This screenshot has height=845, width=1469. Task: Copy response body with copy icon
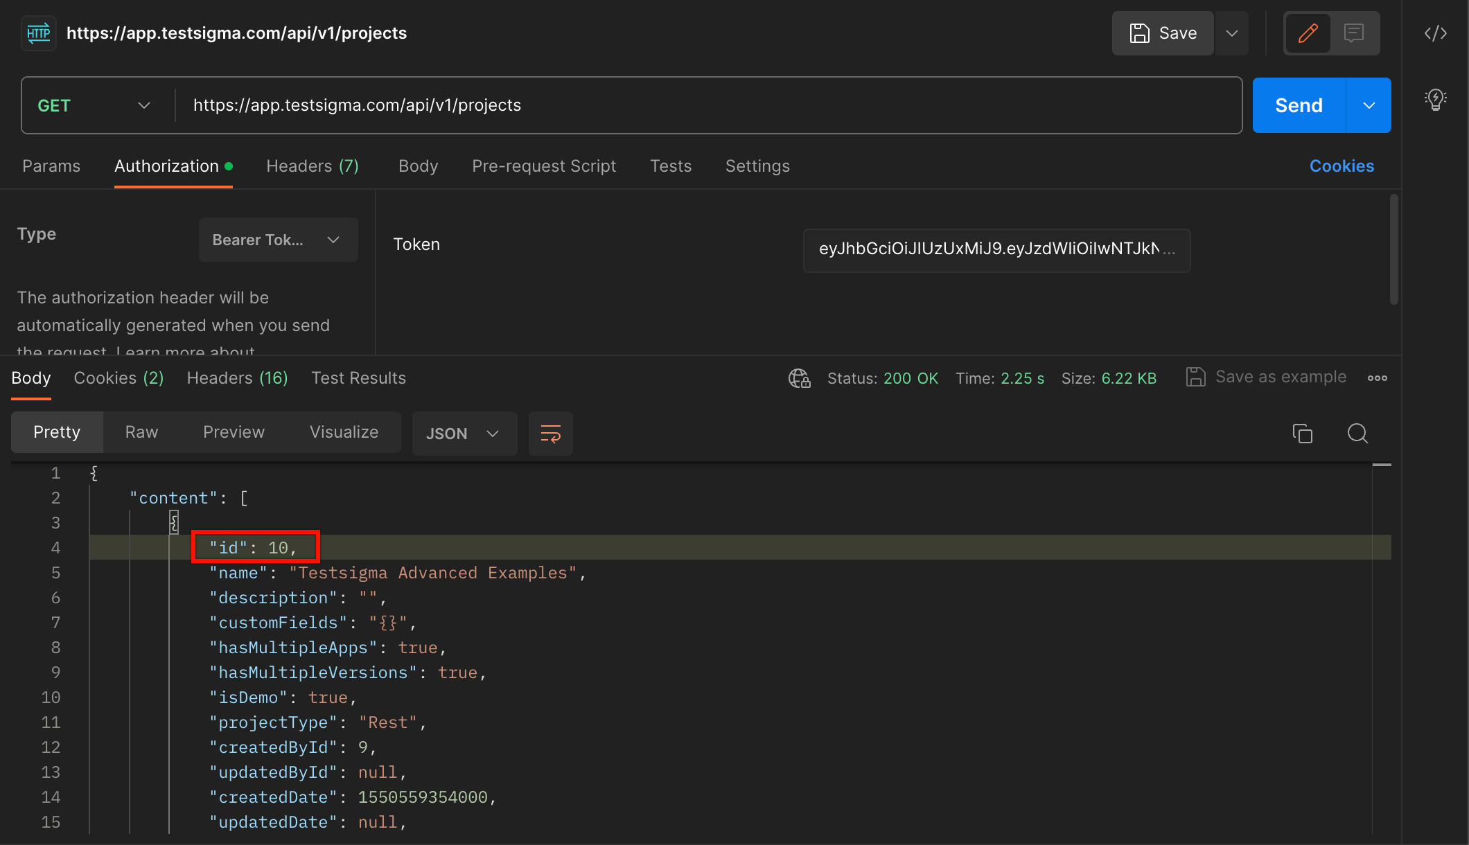1302,434
